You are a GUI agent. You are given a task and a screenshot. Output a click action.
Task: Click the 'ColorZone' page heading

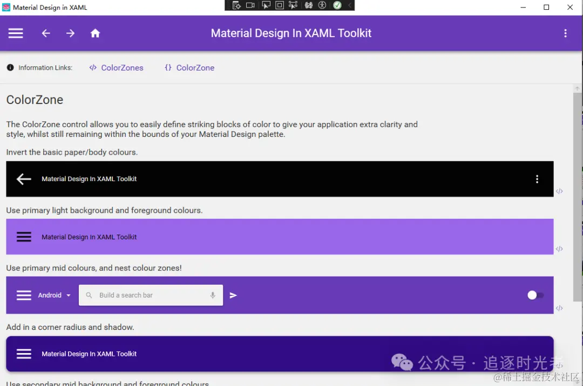35,100
